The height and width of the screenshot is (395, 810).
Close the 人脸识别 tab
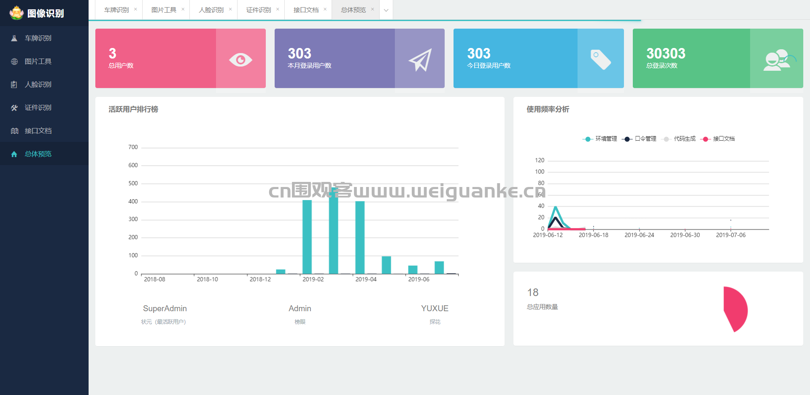[230, 9]
